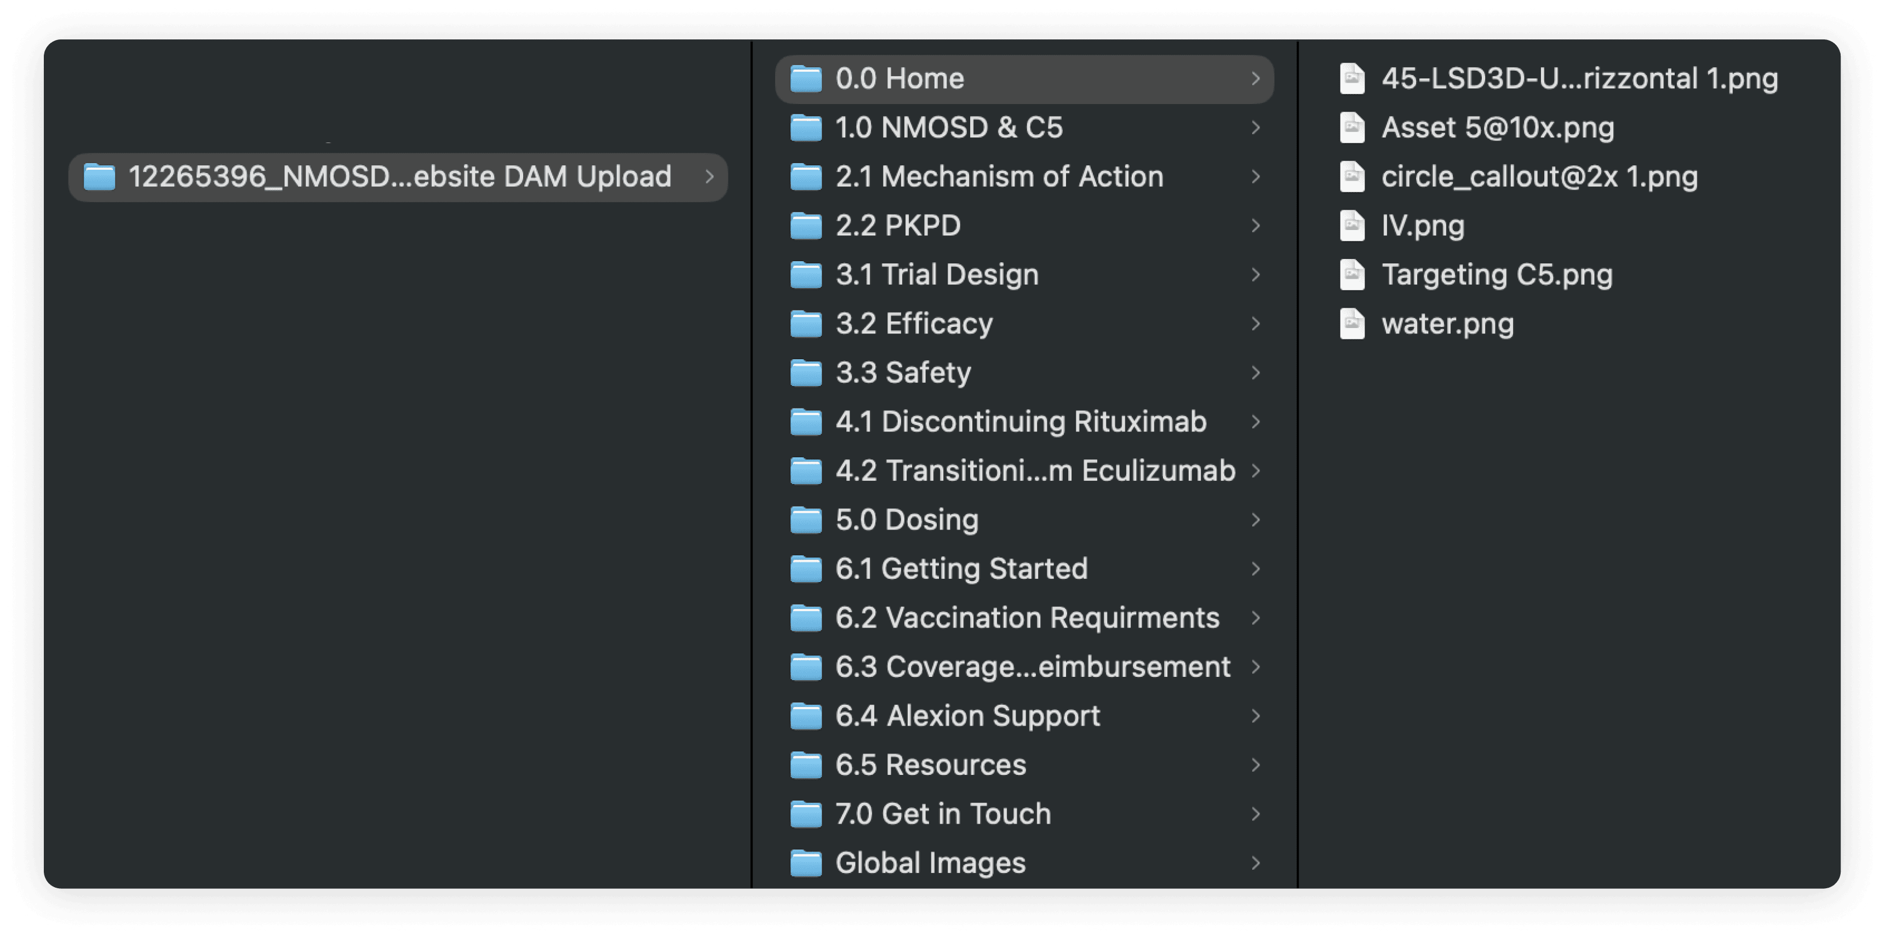Click the 3.3 Safety folder icon
This screenshot has width=1885, height=937.
(806, 372)
